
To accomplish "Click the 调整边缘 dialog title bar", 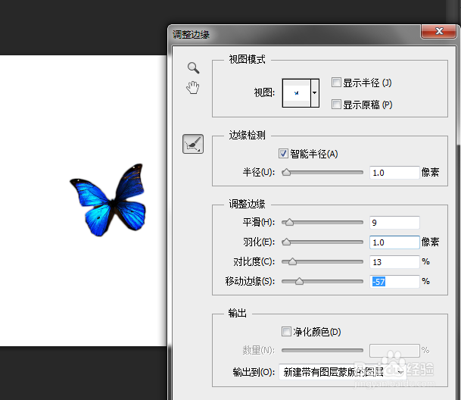I will coord(294,34).
